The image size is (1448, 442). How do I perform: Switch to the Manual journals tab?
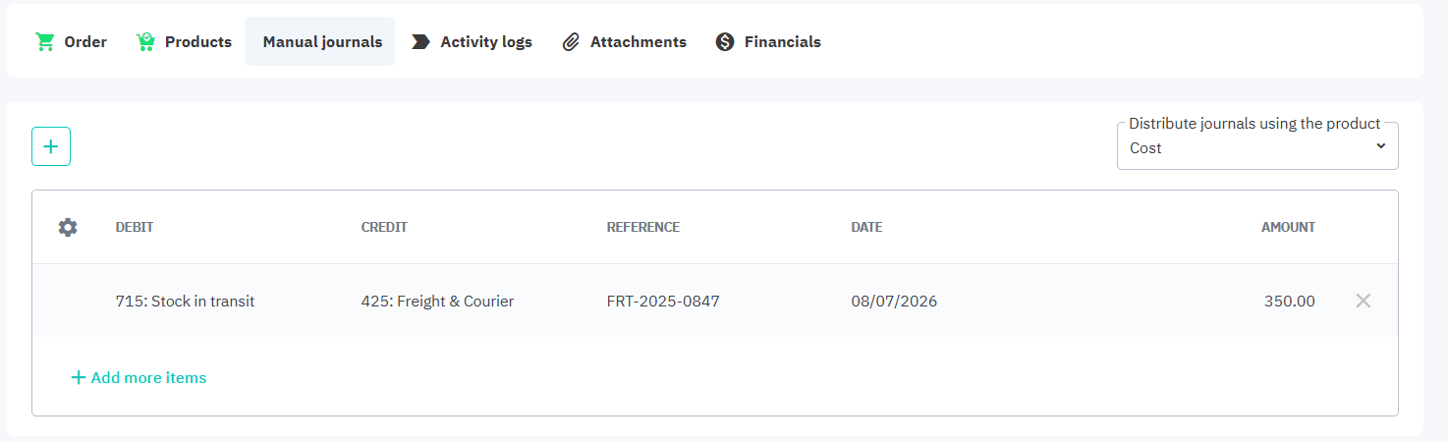click(320, 42)
